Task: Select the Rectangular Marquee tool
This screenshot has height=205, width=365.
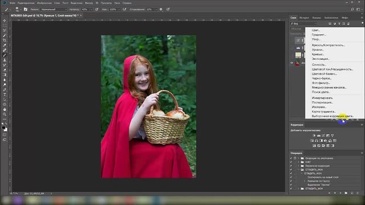Action: point(5,26)
